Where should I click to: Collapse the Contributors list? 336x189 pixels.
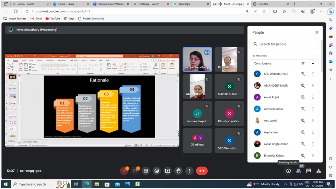(x=313, y=63)
